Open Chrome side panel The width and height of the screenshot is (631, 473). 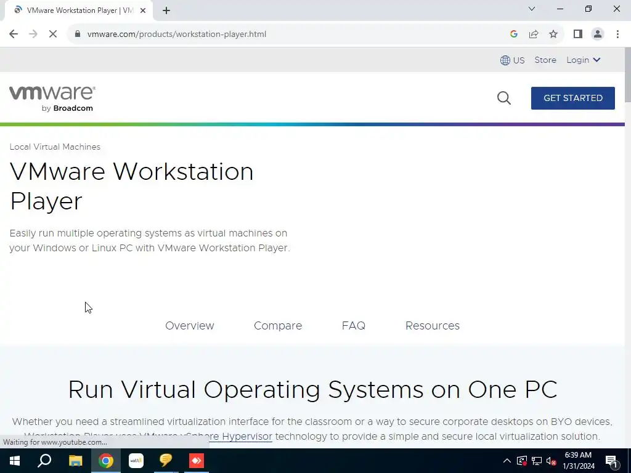pyautogui.click(x=578, y=34)
